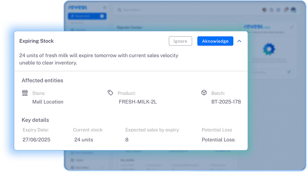307x172 pixels.
Task: Click the store icon beside Store label
Action: point(25,93)
